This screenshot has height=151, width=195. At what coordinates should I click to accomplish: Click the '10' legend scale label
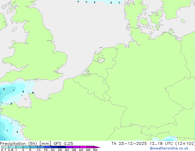click(38, 150)
